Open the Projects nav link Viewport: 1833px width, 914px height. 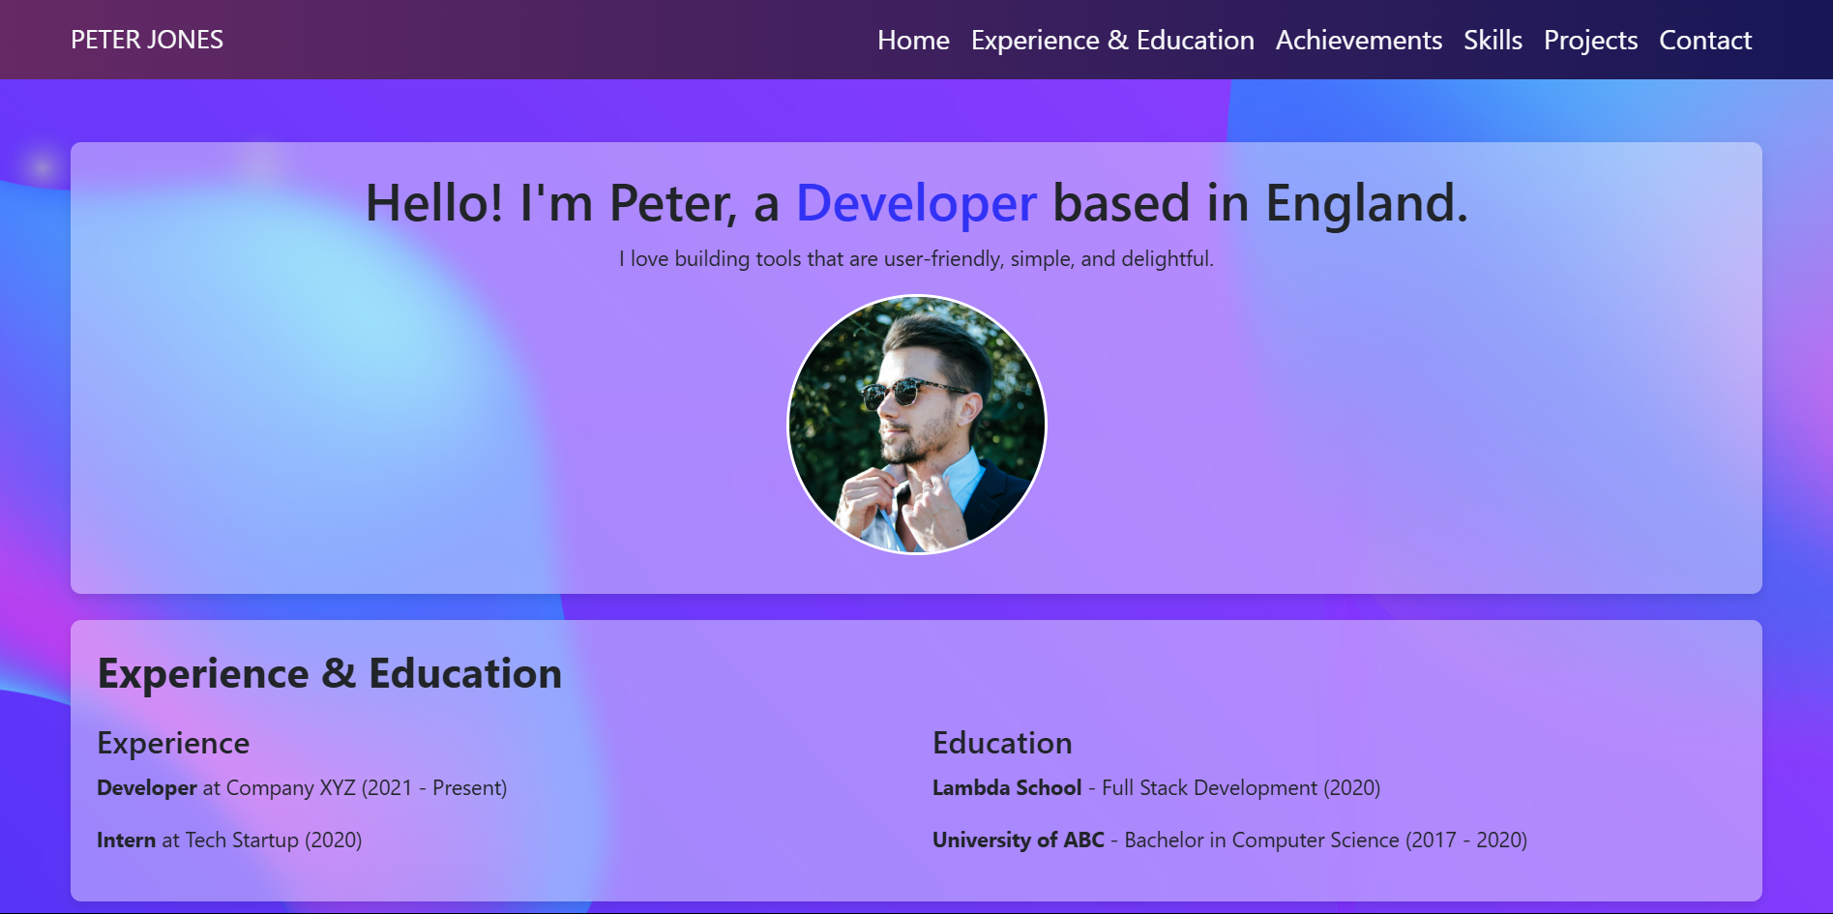point(1590,40)
